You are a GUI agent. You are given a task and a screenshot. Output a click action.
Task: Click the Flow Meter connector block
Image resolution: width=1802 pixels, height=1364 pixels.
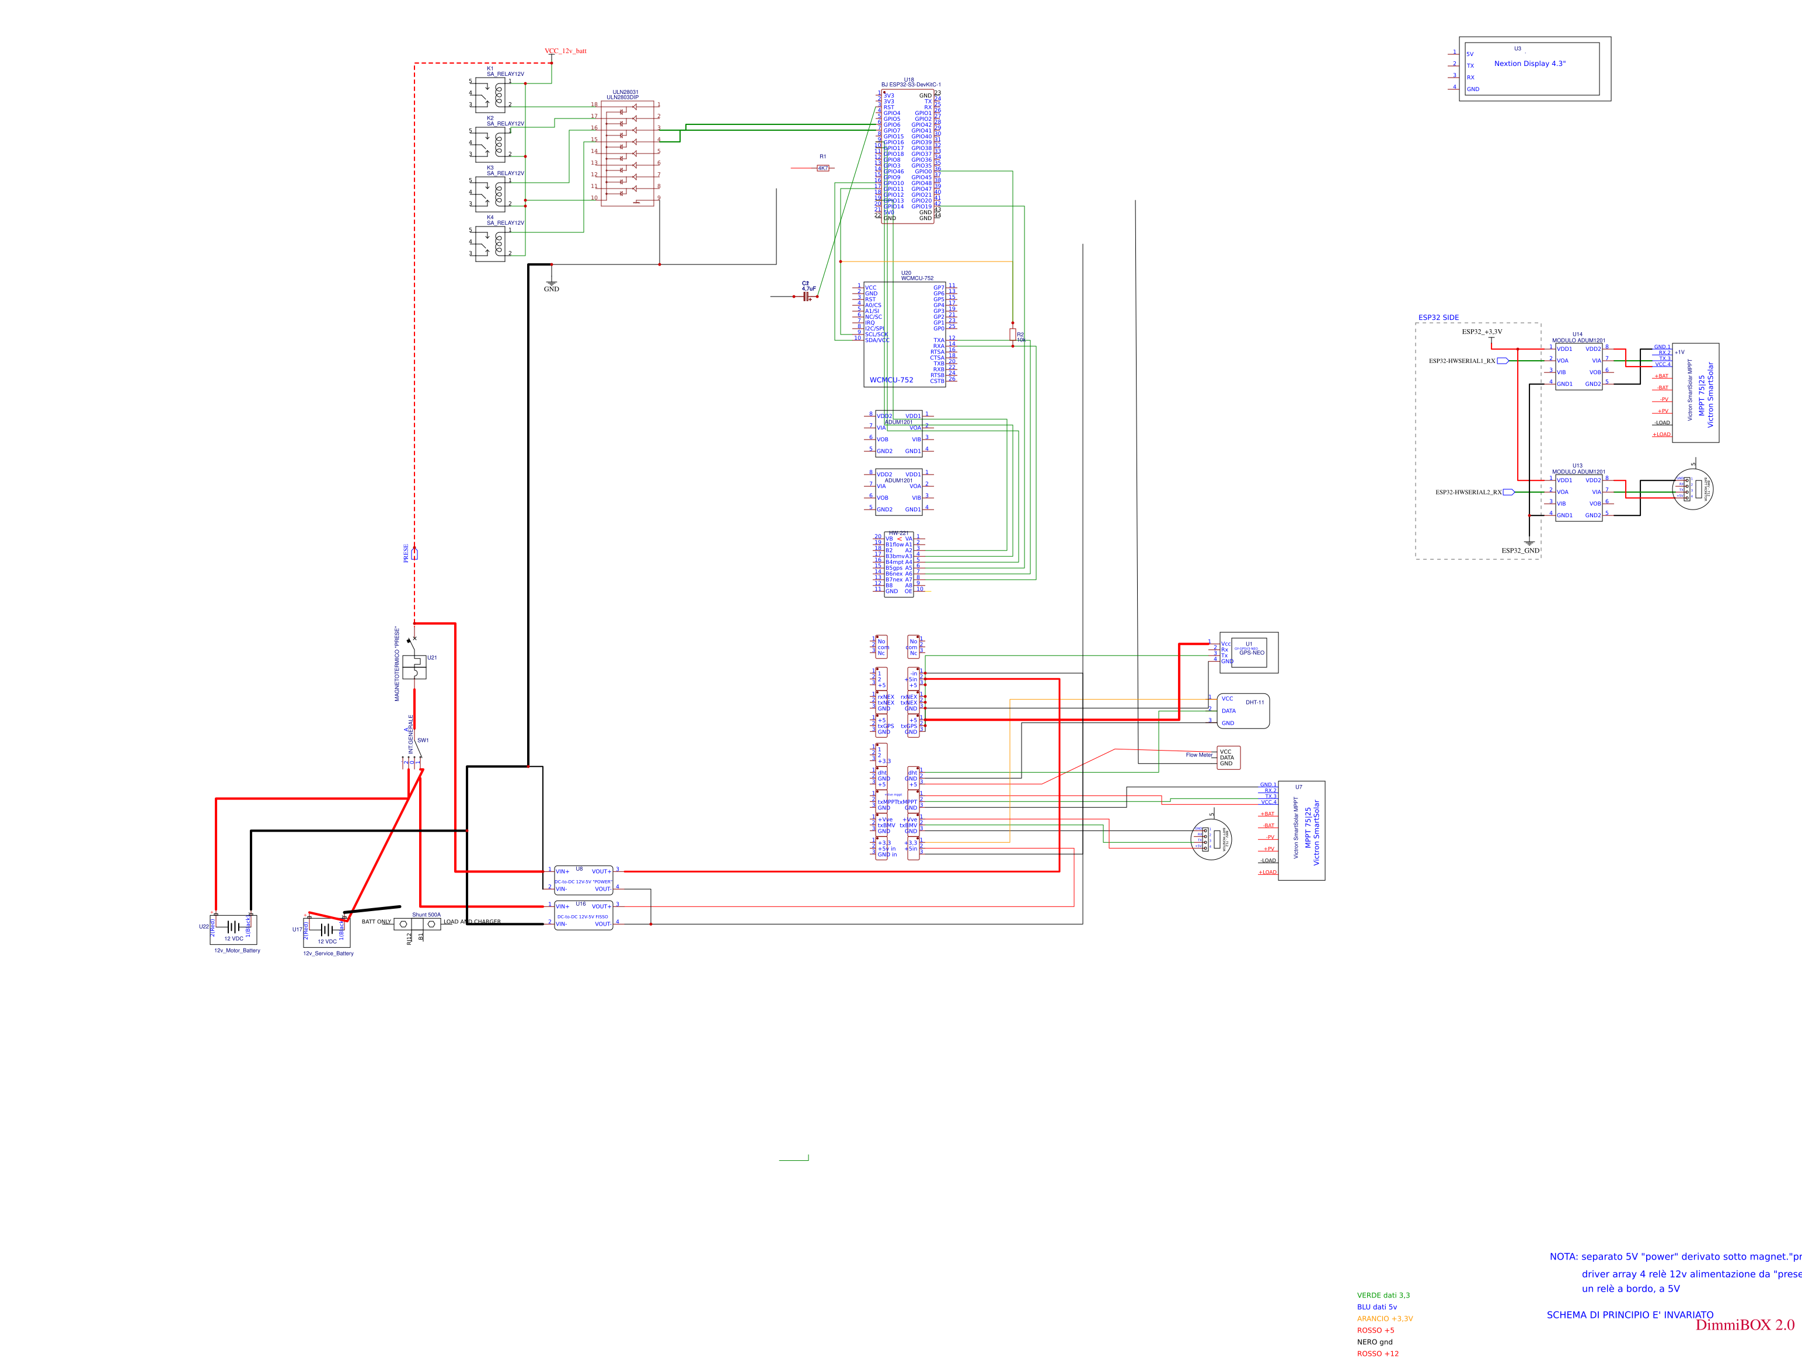pyautogui.click(x=1229, y=758)
